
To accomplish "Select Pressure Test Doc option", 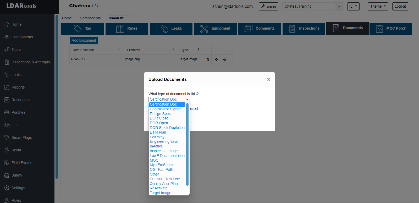I will click(x=167, y=179).
